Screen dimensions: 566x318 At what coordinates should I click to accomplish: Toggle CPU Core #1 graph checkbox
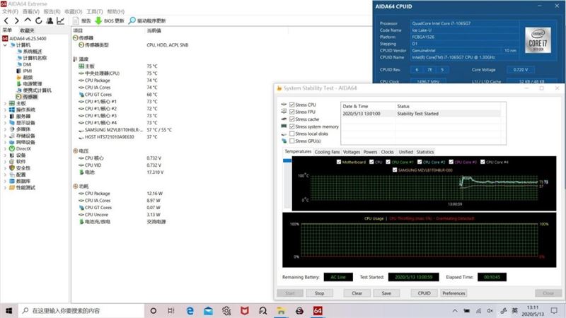[388, 162]
